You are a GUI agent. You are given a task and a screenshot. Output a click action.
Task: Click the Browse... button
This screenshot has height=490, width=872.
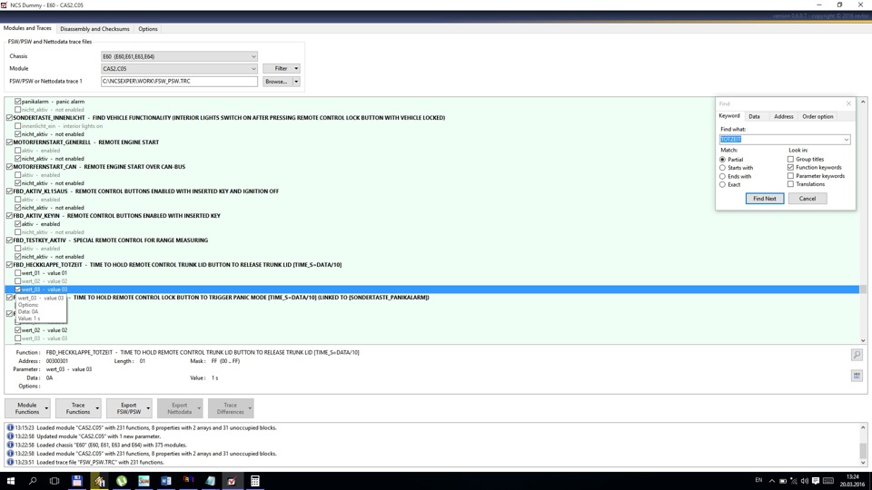click(x=277, y=81)
